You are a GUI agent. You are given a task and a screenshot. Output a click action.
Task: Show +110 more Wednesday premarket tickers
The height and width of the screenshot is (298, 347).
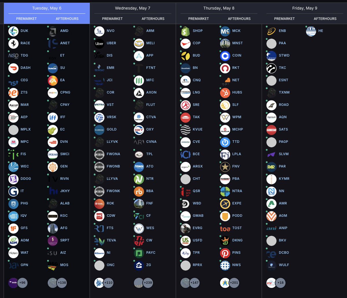coord(108,283)
